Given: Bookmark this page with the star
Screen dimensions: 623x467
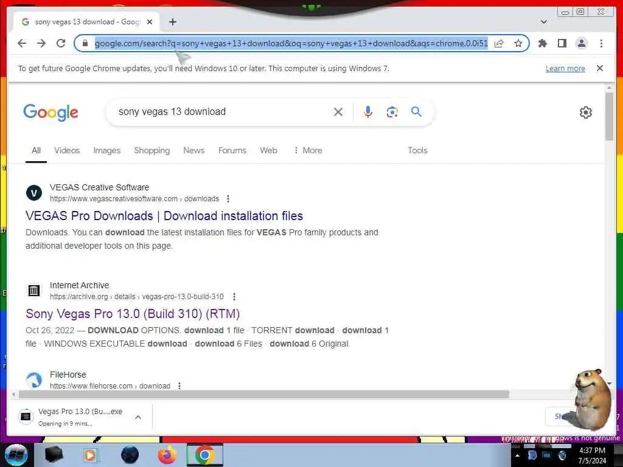Looking at the screenshot, I should [x=518, y=43].
